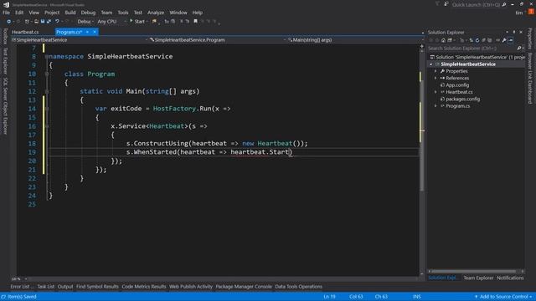Click the Start debugging button
The width and height of the screenshot is (536, 301).
click(137, 22)
